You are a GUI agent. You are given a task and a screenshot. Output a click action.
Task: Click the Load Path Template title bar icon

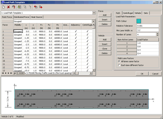(2, 2)
